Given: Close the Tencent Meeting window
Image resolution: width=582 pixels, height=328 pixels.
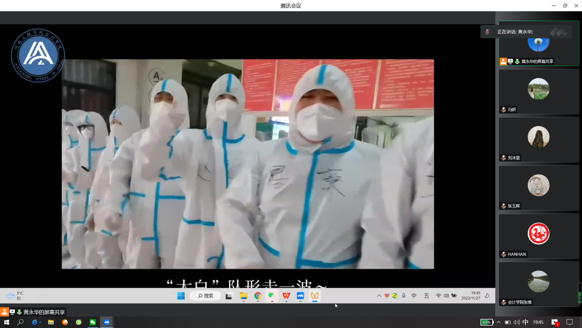Looking at the screenshot, I should 576,6.
